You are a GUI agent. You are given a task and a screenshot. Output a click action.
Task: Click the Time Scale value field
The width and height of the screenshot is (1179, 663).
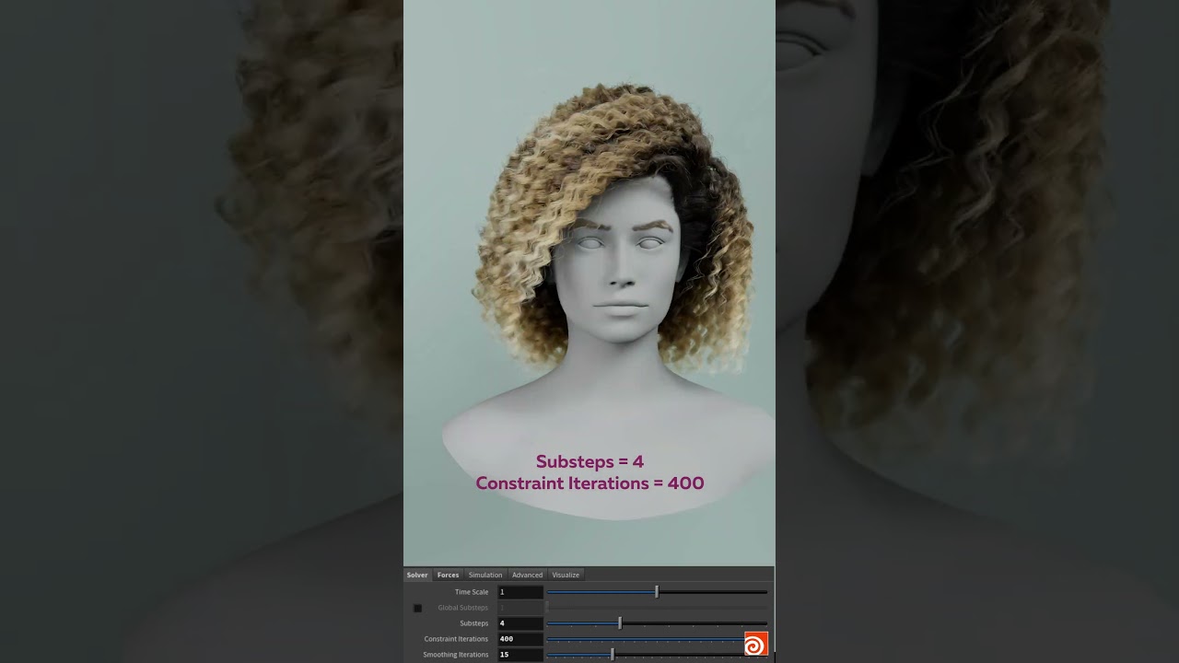point(520,592)
